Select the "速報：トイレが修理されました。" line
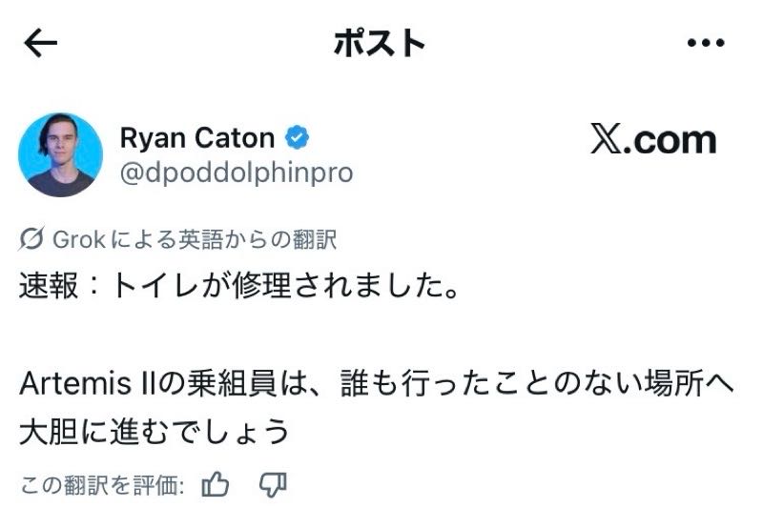The image size is (763, 508). click(x=238, y=286)
